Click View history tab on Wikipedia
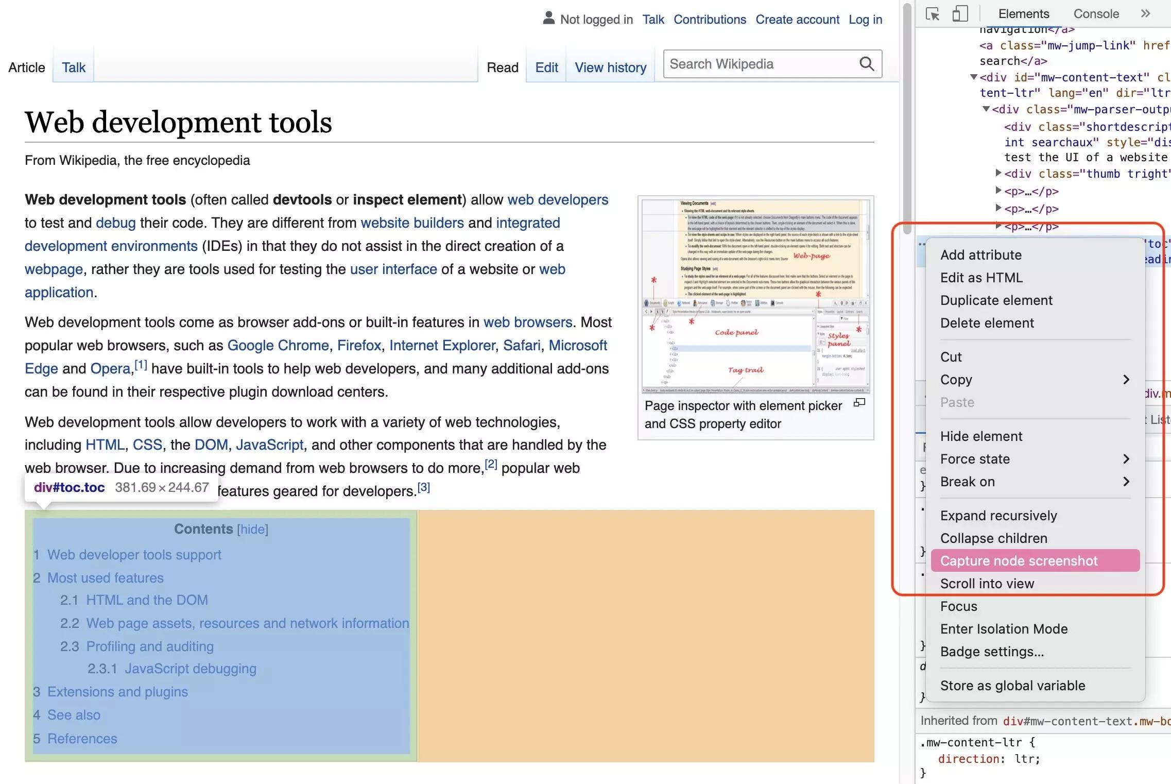The width and height of the screenshot is (1171, 784). coord(610,67)
